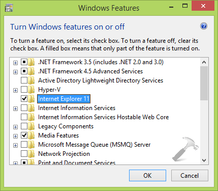The width and height of the screenshot is (218, 191).
Task: Select Internet Information Services Hostable Web Core label
Action: coord(104,117)
